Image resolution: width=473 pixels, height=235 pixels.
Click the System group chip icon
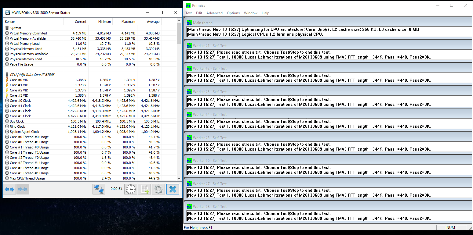pos(7,28)
